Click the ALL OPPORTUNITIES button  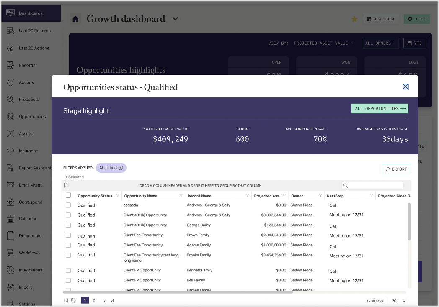pyautogui.click(x=380, y=108)
